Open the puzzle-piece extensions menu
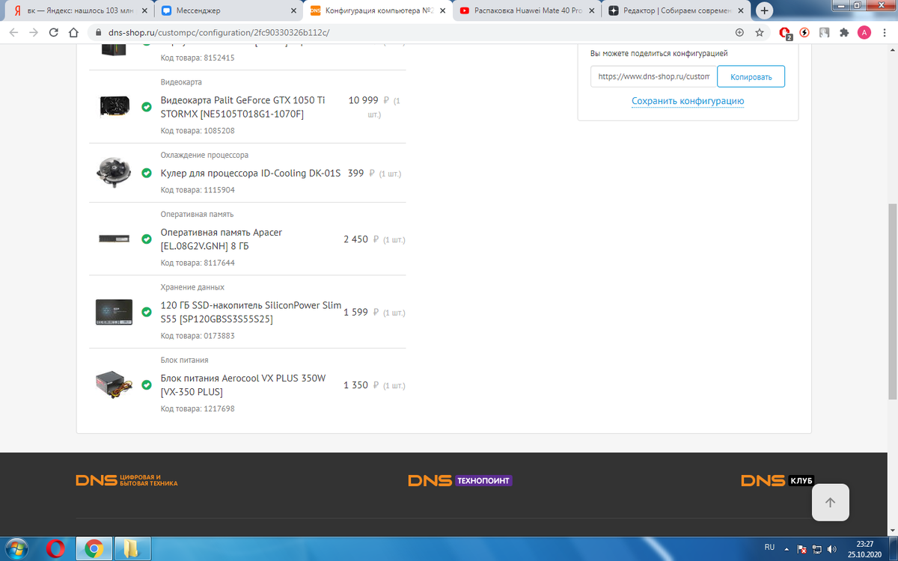Viewport: 898px width, 561px height. (x=844, y=33)
